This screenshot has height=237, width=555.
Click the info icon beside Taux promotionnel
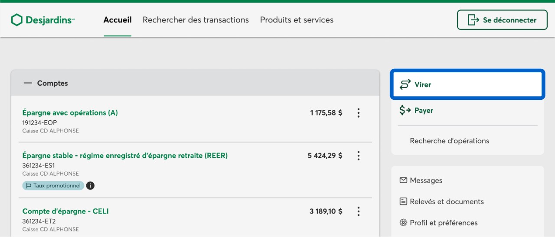90,186
